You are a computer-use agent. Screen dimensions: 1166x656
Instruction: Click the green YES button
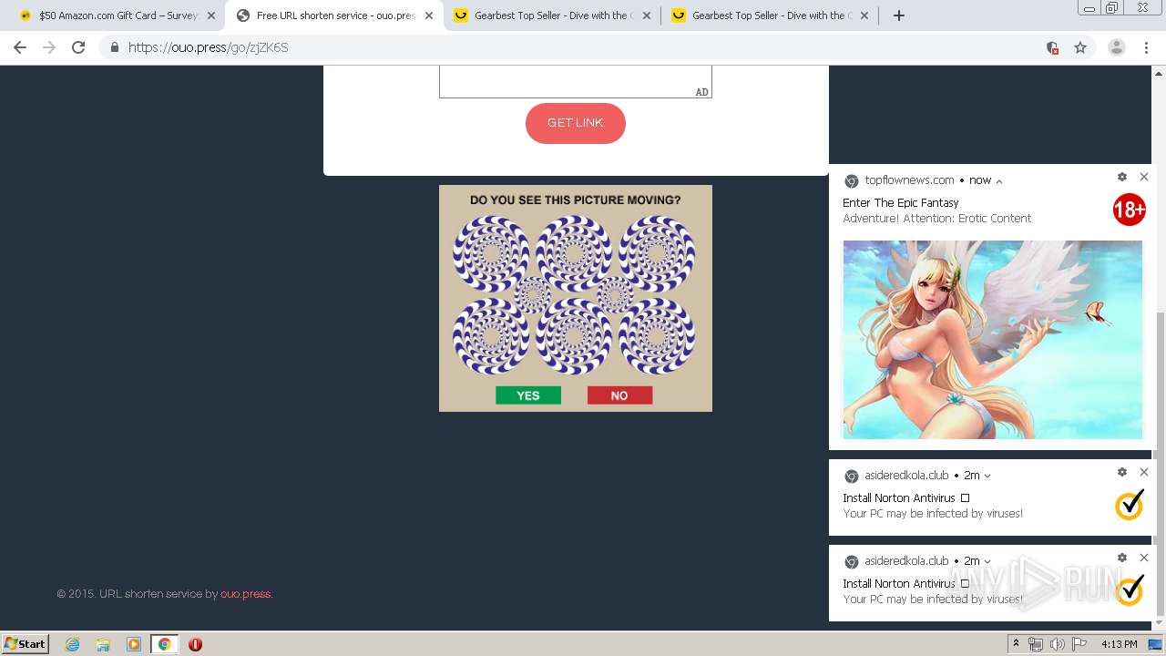pos(528,395)
